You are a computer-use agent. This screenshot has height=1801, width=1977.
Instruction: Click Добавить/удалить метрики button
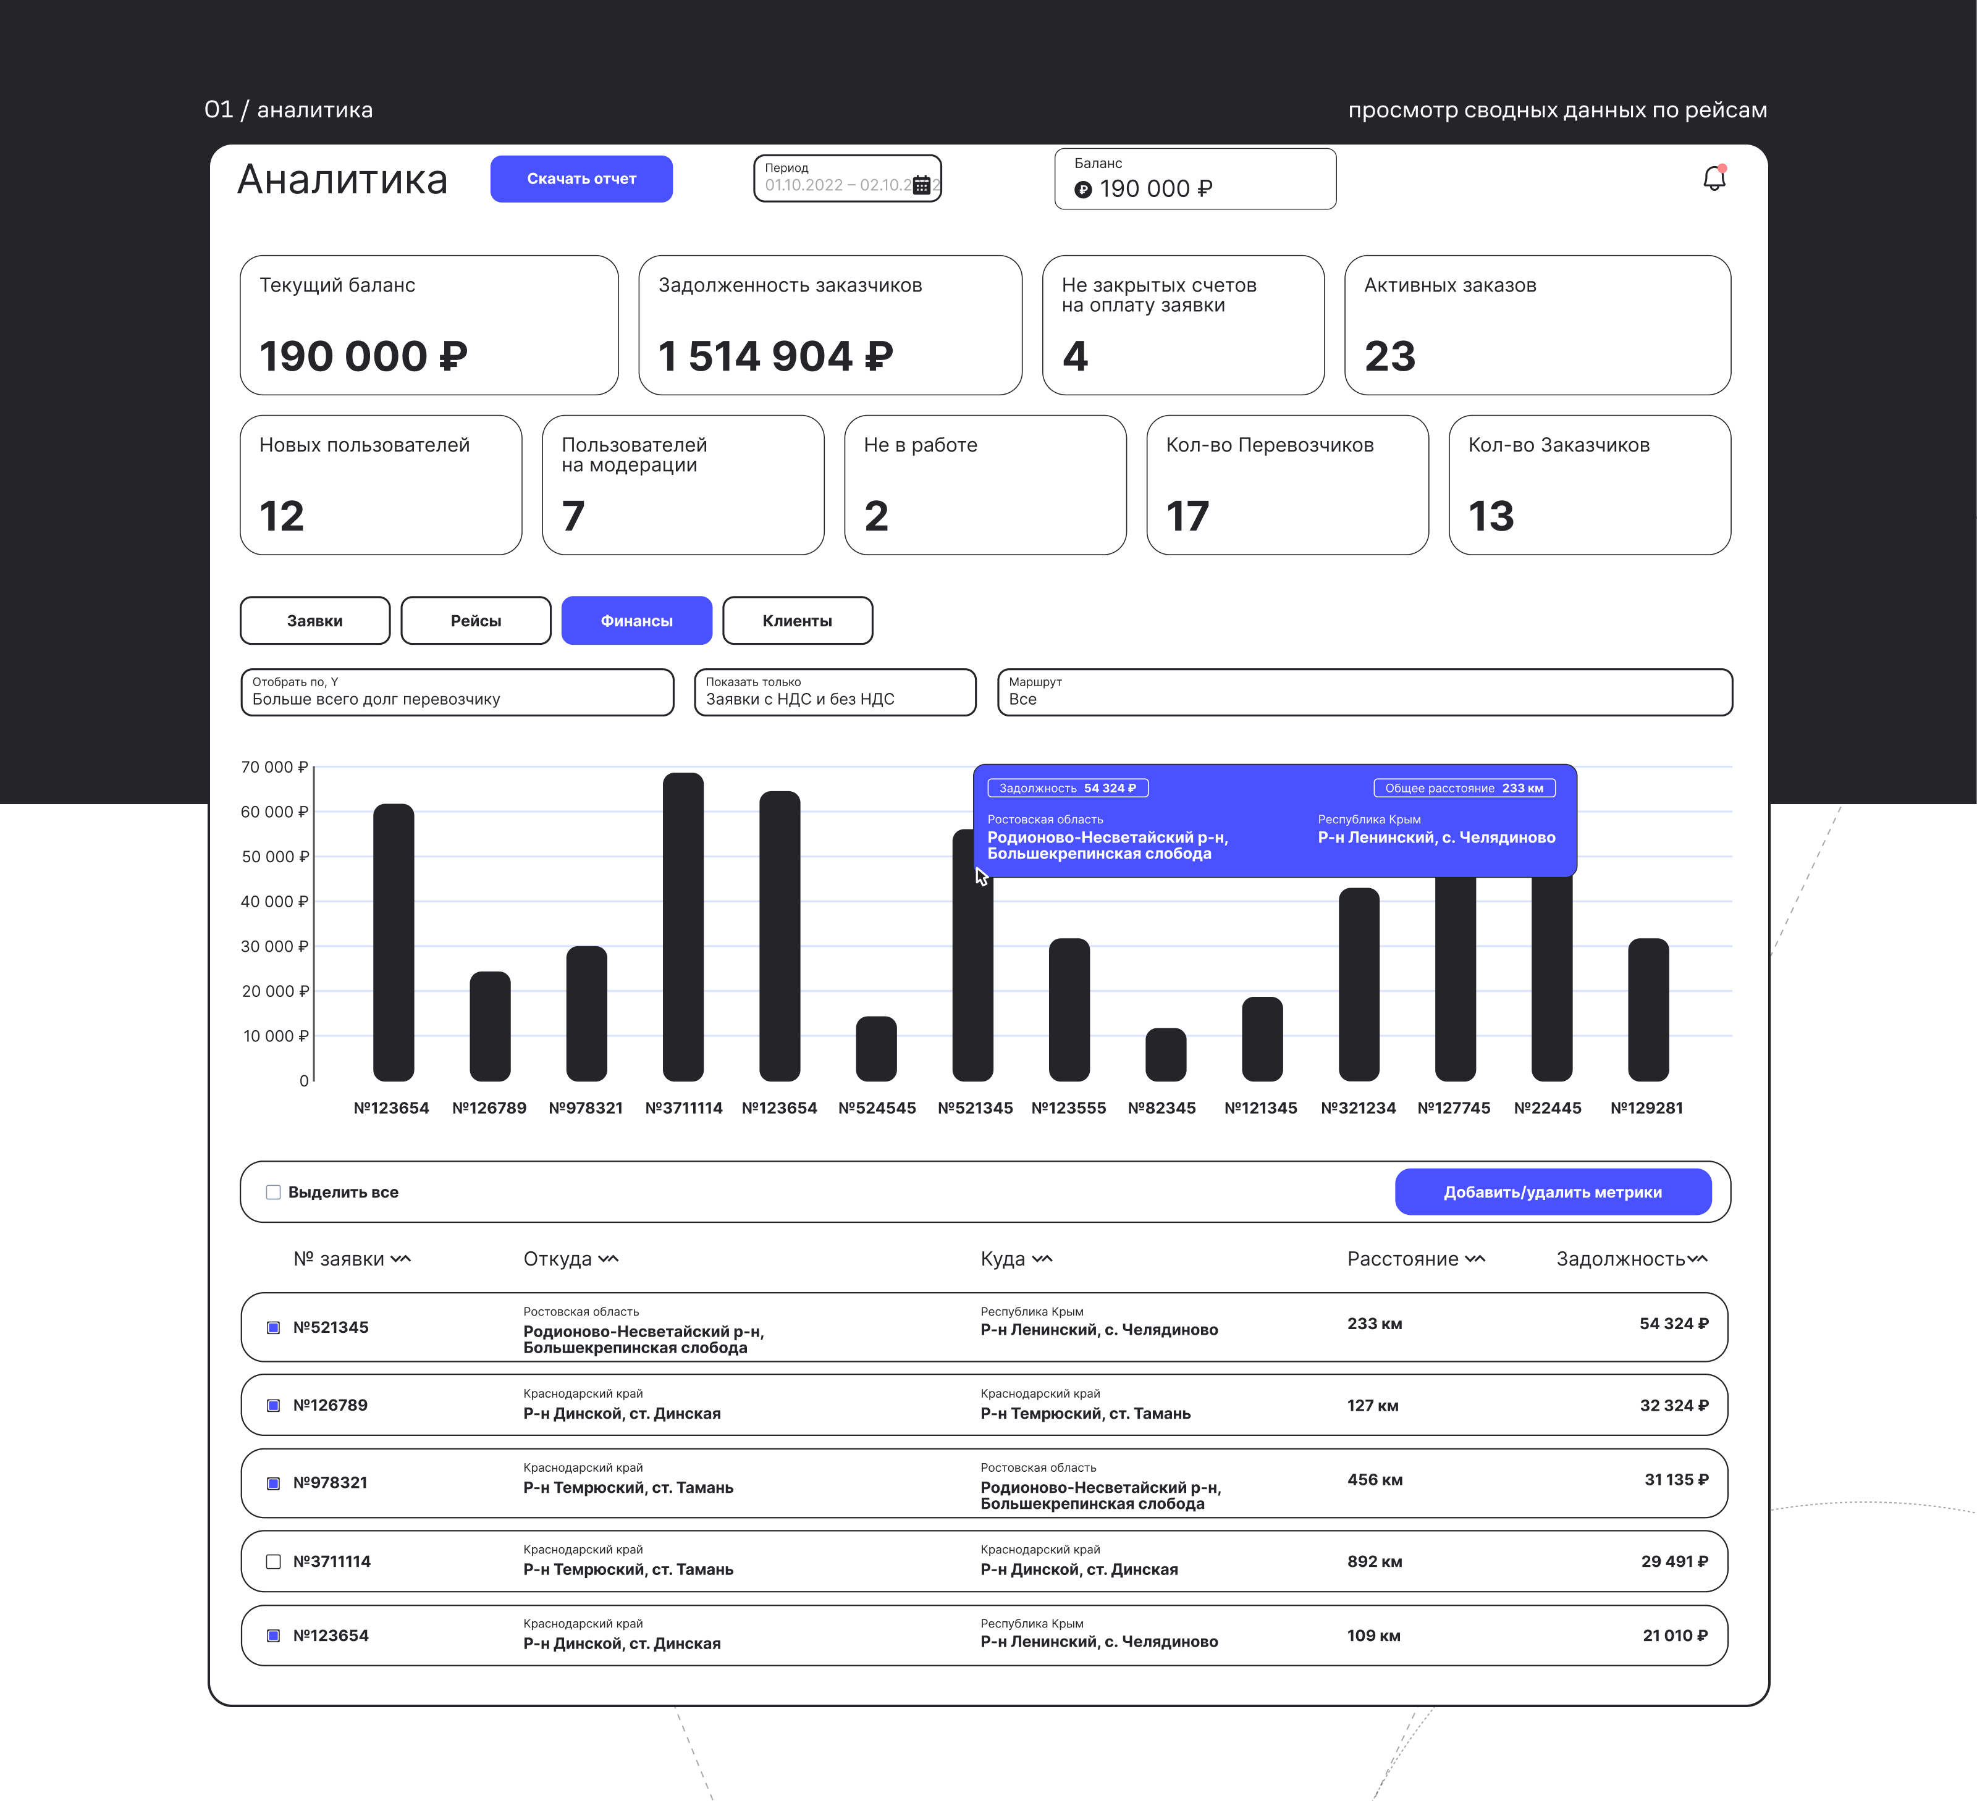(1553, 1192)
